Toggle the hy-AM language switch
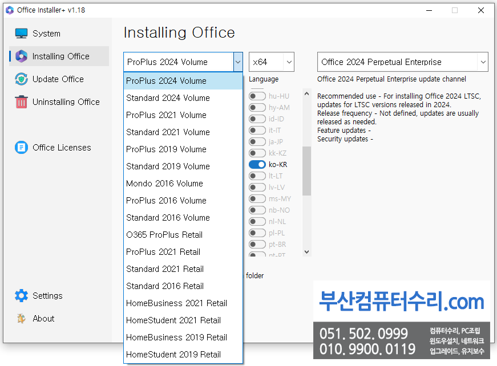This screenshot has width=497, height=366. pos(257,107)
